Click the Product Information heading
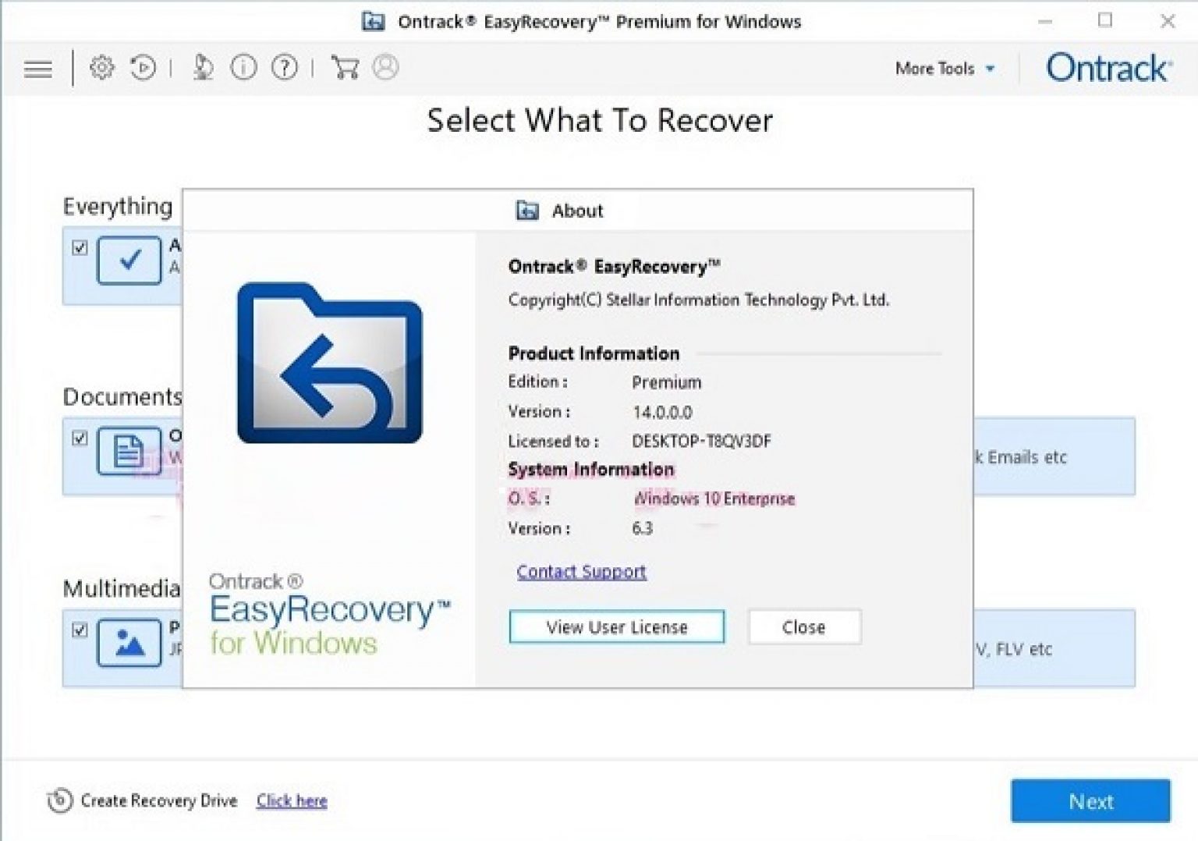This screenshot has height=841, width=1198. point(594,353)
